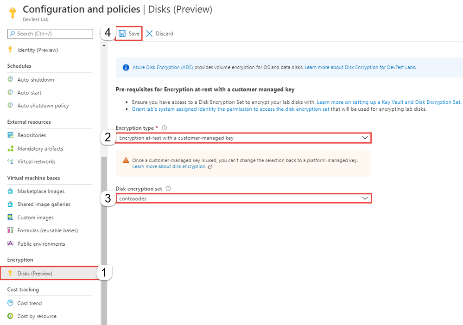Click the Mandatory artifacts icon

(x=10, y=148)
